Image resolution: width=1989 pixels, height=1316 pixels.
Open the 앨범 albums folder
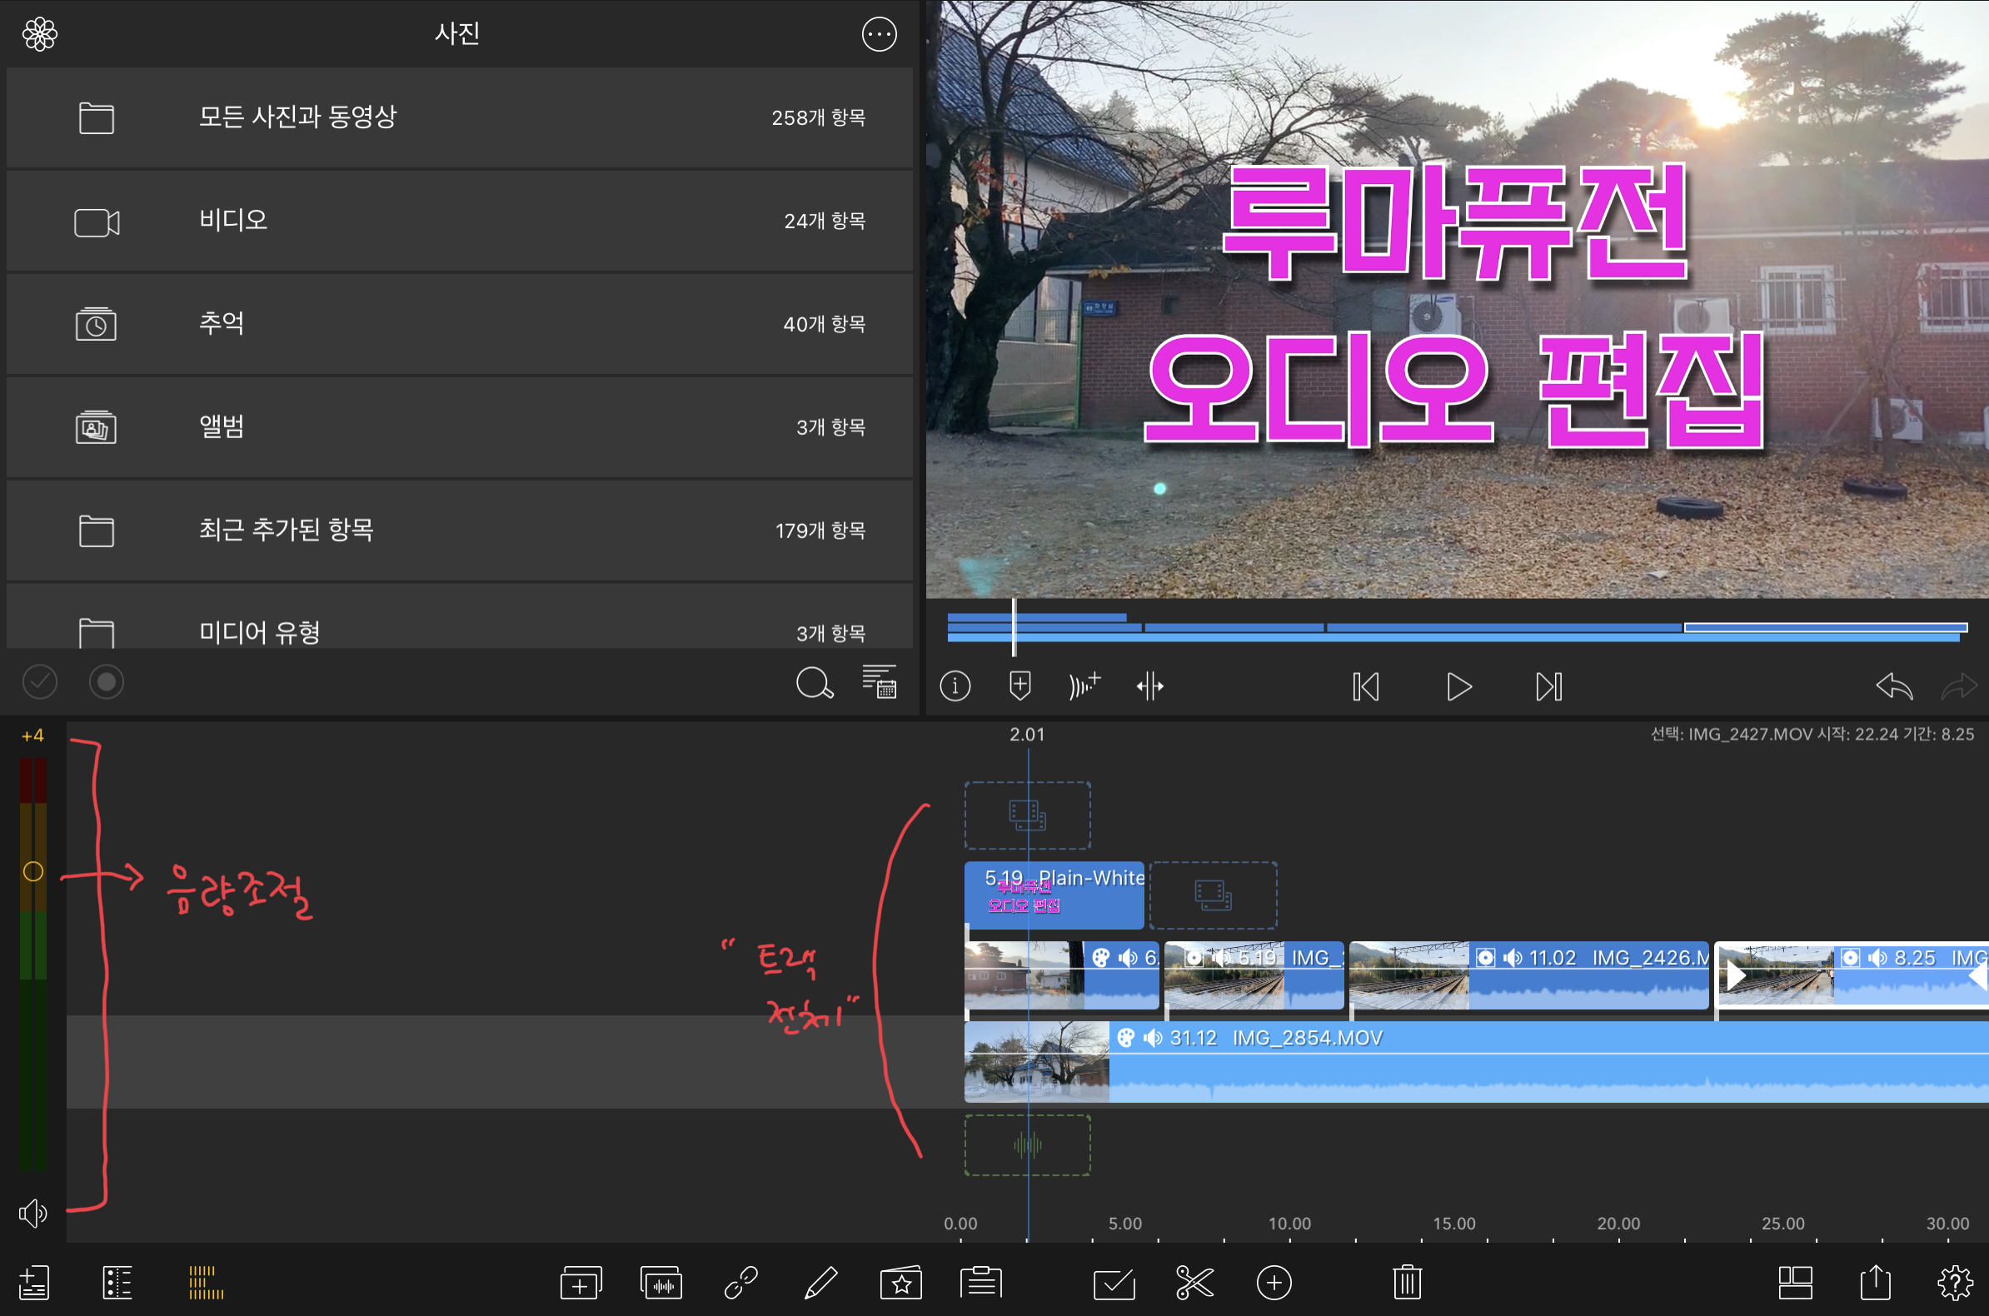459,427
